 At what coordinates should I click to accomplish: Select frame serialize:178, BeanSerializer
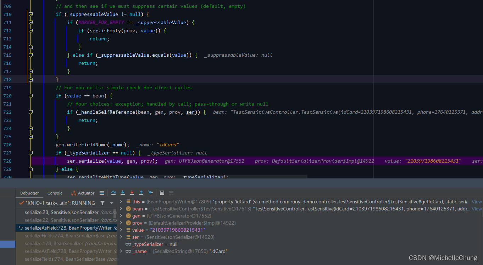66,243
